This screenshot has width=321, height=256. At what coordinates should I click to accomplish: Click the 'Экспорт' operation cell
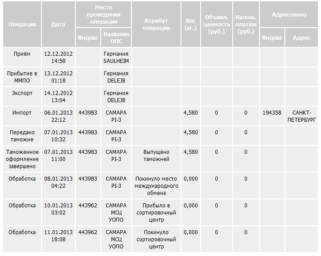point(22,93)
